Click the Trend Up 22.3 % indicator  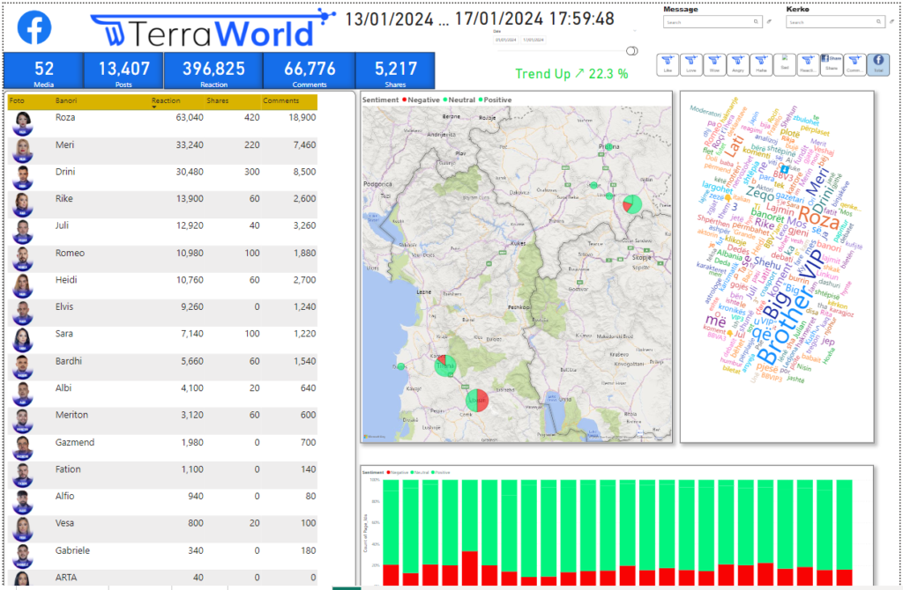coord(571,74)
